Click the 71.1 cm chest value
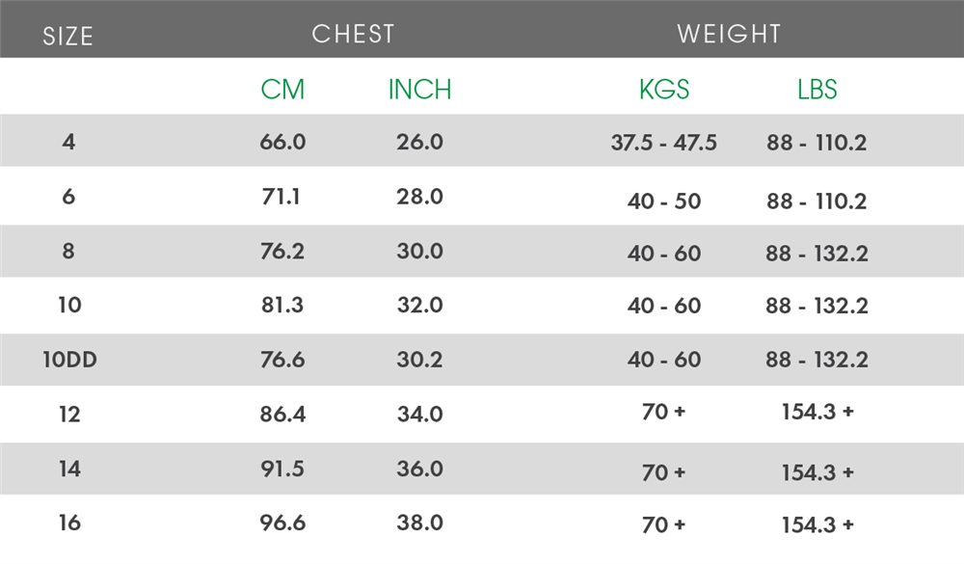 [x=281, y=197]
